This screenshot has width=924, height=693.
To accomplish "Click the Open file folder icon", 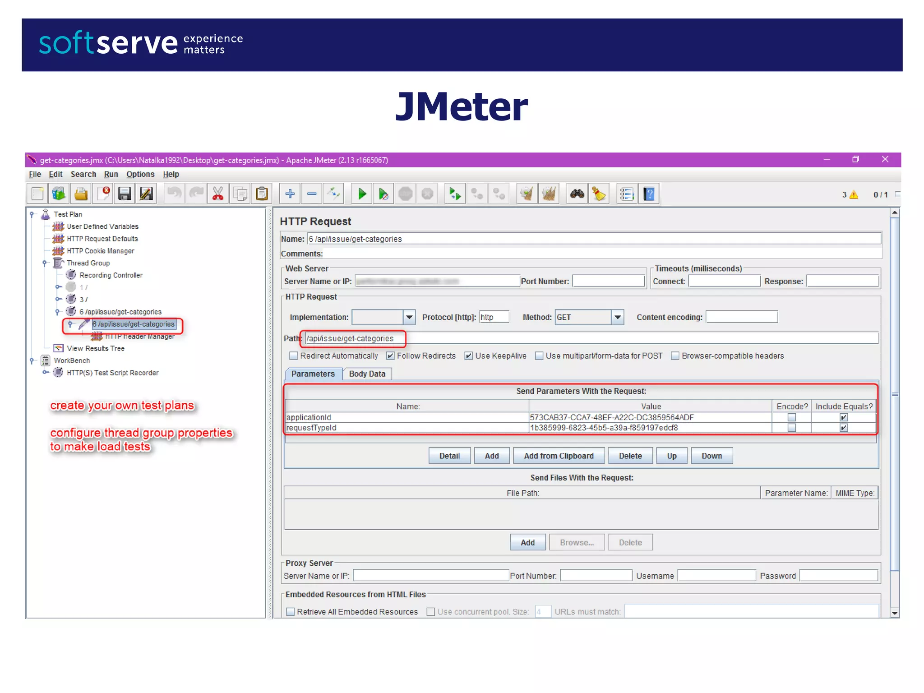I will [x=81, y=194].
